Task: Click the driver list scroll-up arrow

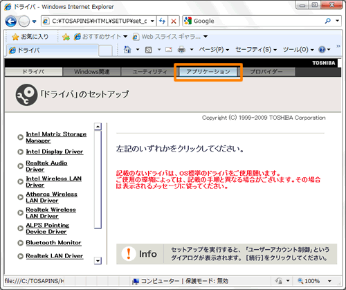Action: (x=98, y=127)
